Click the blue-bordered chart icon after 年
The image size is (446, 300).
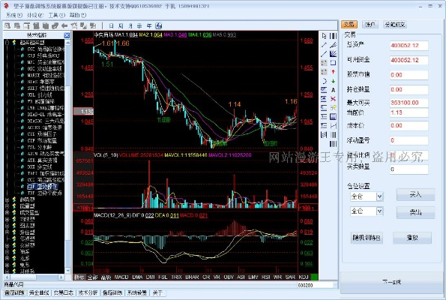(x=159, y=26)
